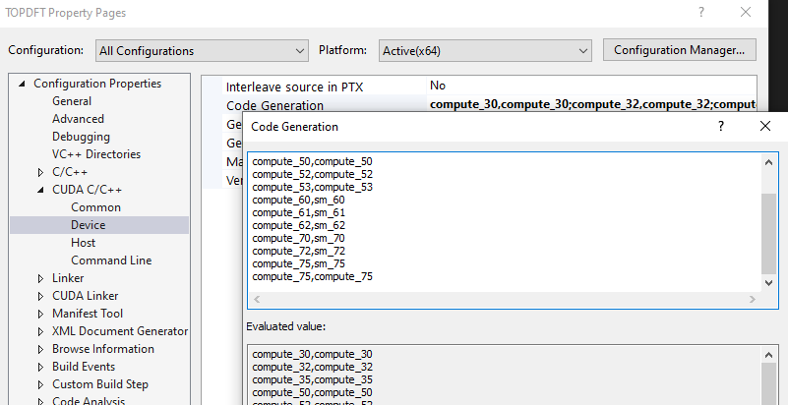This screenshot has width=788, height=405.
Task: Select Host under CUDA C/C++
Action: 83,243
